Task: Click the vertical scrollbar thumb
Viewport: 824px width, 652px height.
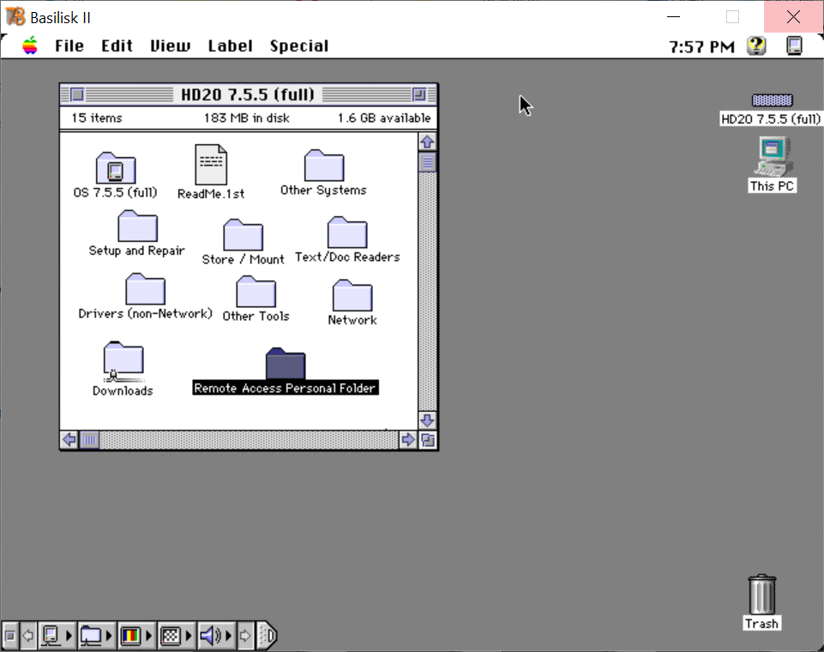Action: pyautogui.click(x=427, y=162)
